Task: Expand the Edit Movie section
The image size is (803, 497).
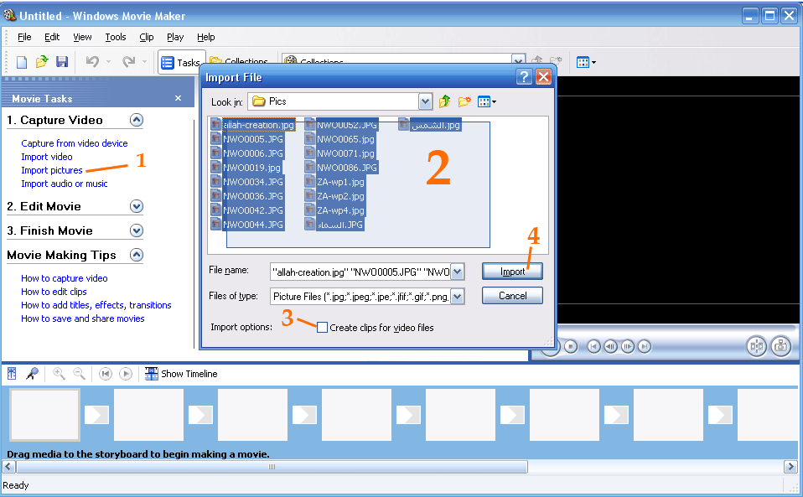Action: tap(137, 206)
